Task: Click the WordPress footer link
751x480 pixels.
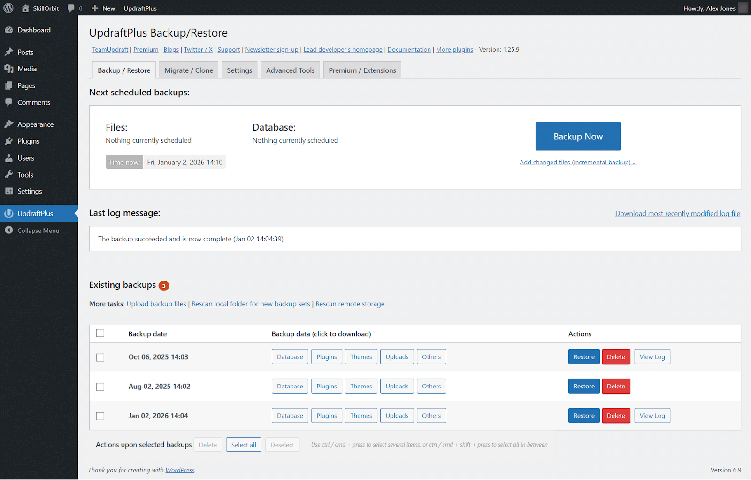Action: pyautogui.click(x=180, y=470)
